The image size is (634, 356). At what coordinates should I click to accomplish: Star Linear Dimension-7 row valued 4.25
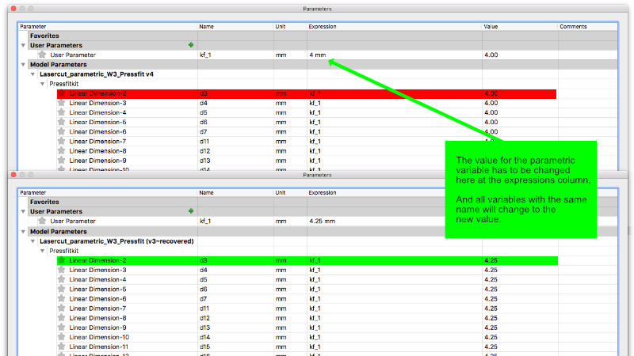point(62,309)
